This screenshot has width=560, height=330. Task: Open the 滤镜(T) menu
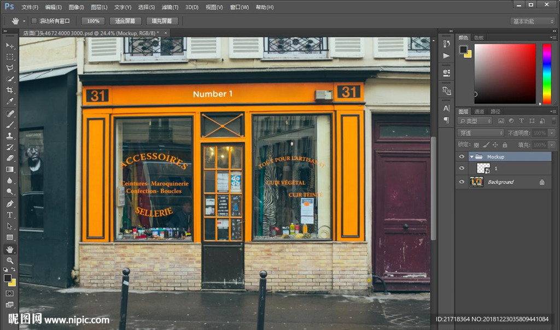click(x=170, y=7)
